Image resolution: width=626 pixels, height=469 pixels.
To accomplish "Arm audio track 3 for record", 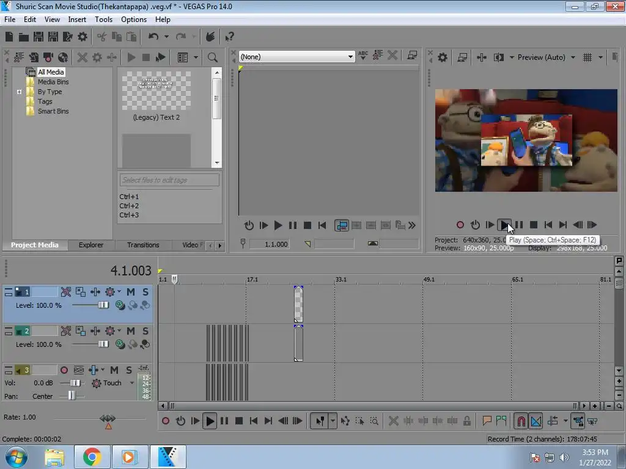I will 64,370.
